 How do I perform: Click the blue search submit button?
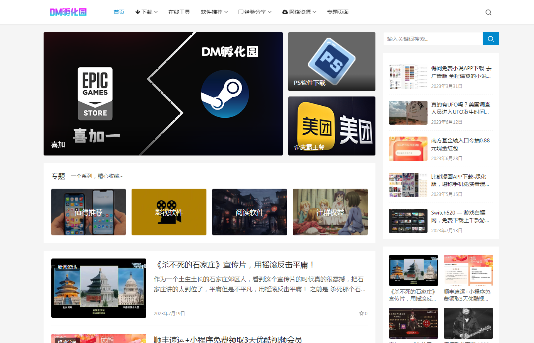click(x=491, y=39)
